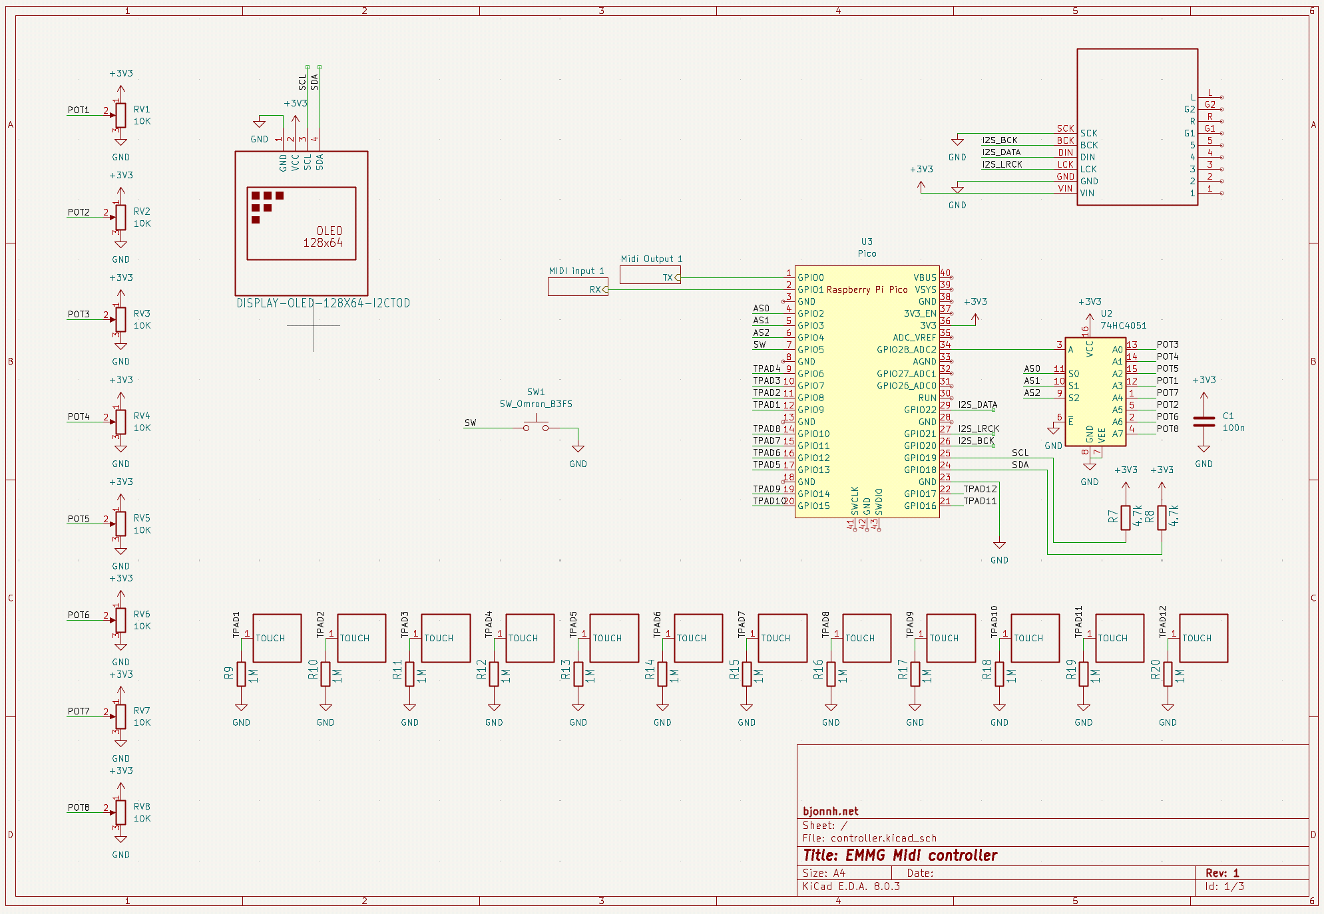Select the GND symbol beside SW1
Screen dimensions: 1324x914
pyautogui.click(x=578, y=455)
